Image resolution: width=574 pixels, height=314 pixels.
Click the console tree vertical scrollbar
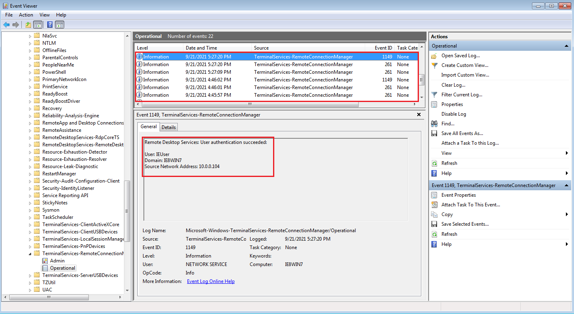click(x=127, y=210)
